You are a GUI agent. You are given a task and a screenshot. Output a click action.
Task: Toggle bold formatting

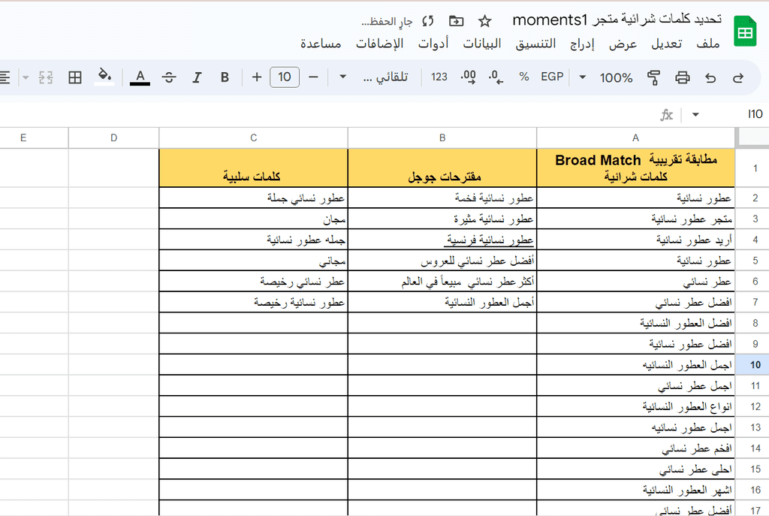225,77
